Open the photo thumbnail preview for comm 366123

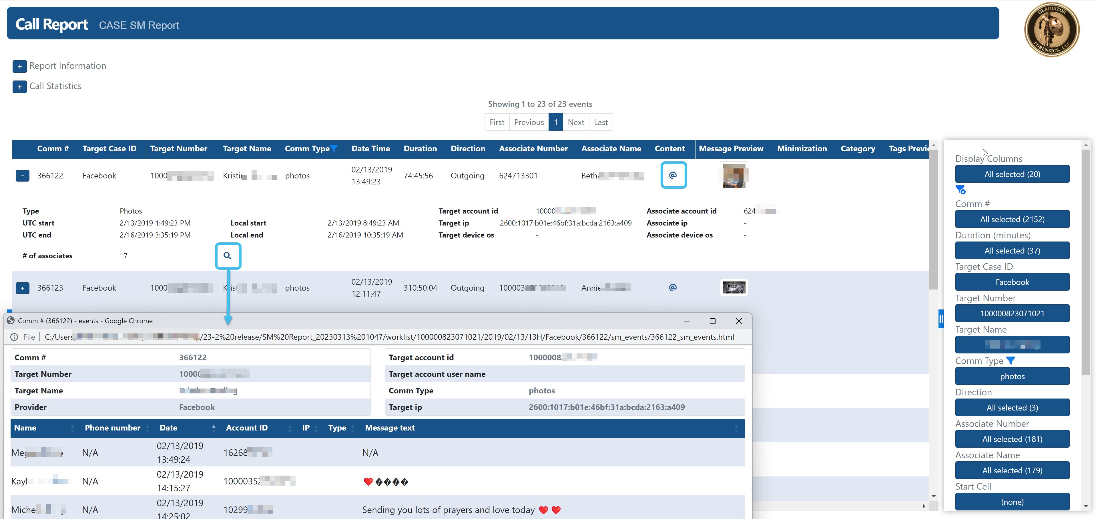coord(734,287)
